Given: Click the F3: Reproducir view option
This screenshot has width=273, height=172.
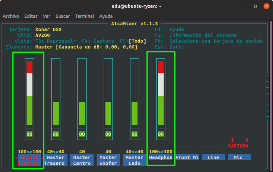Looking at the screenshot, I should point(55,41).
